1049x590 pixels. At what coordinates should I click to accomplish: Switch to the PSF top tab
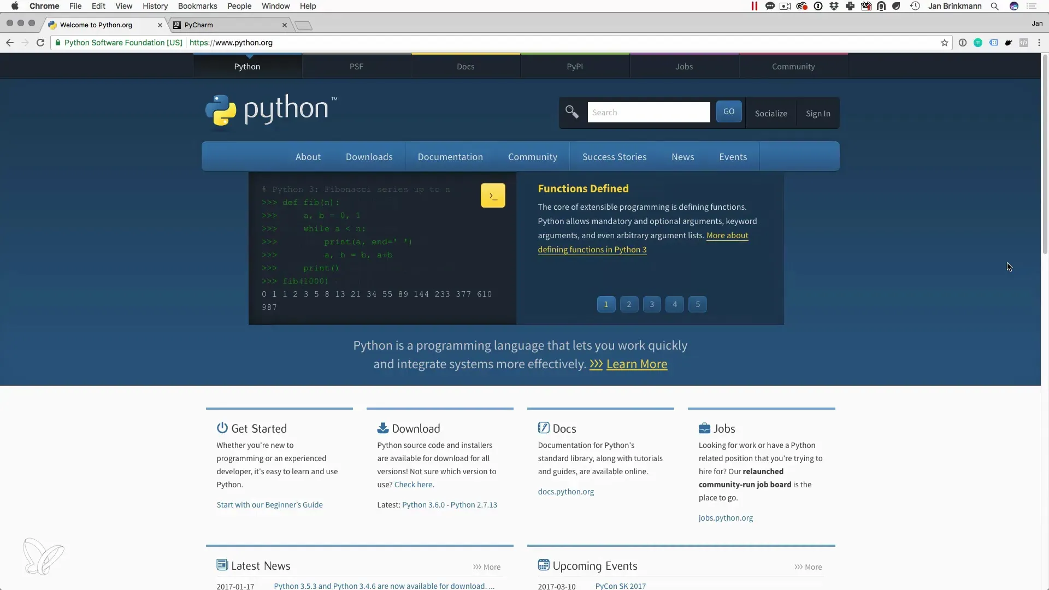click(x=356, y=66)
